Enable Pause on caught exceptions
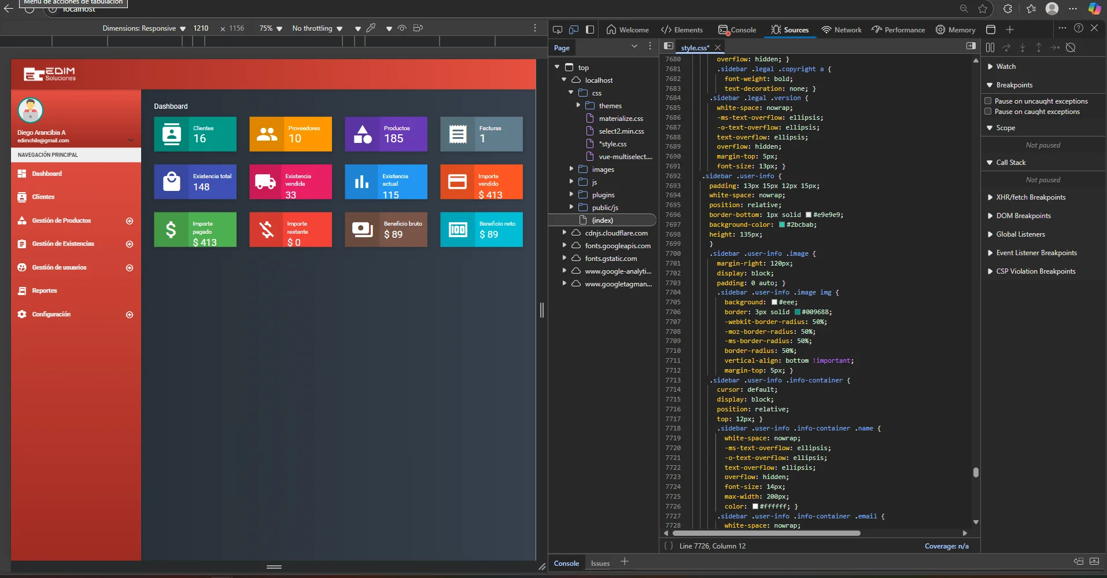The height and width of the screenshot is (578, 1107). point(988,111)
